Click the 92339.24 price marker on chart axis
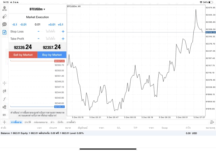Screen dimensions: 216x151 coord(211,32)
